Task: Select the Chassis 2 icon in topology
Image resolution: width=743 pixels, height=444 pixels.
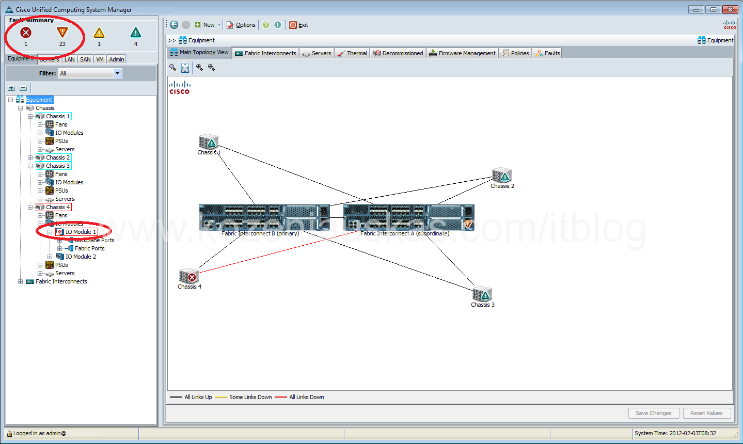Action: [502, 175]
